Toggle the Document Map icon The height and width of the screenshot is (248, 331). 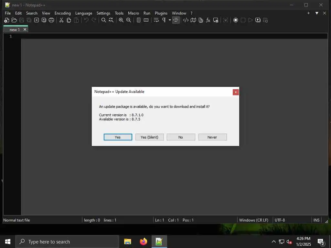coord(193,20)
